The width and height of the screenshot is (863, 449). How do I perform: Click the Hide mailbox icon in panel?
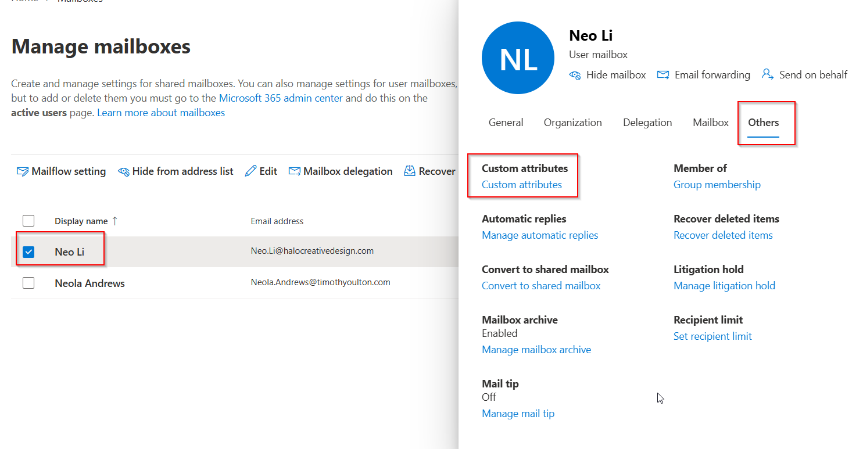575,75
